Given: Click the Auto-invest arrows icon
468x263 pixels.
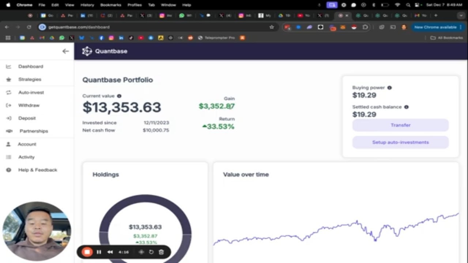Looking at the screenshot, I should (x=8, y=92).
